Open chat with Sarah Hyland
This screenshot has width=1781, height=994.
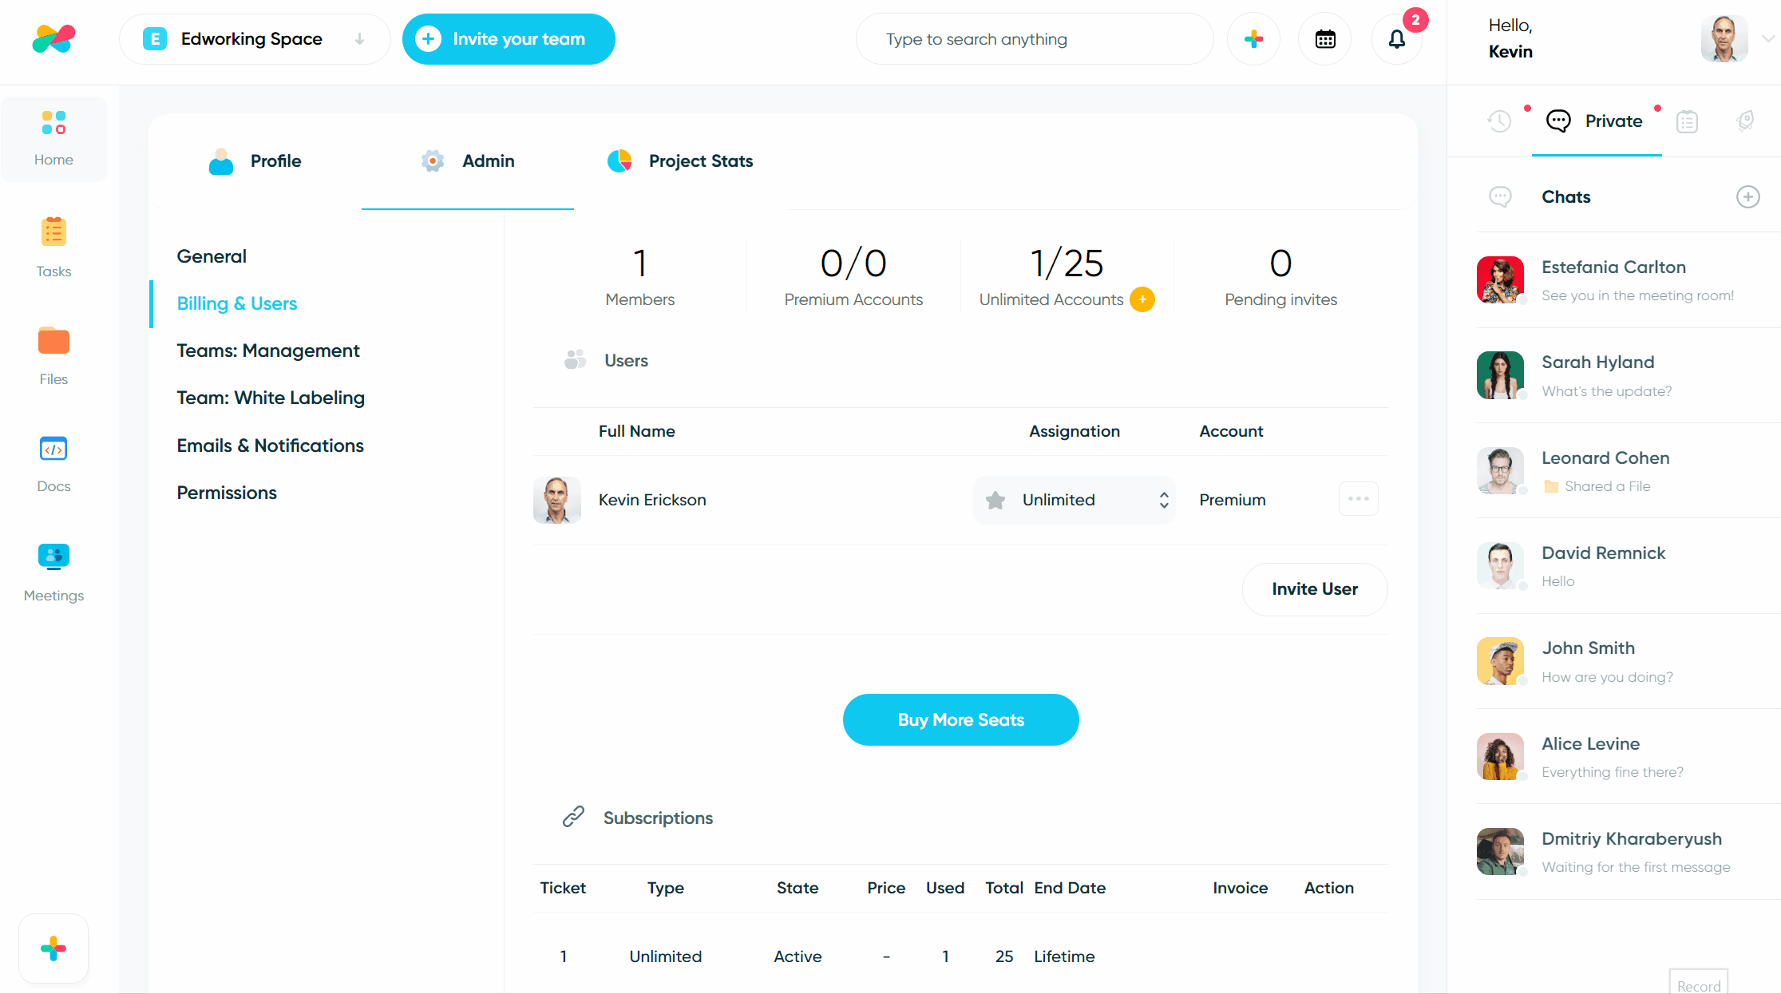click(x=1629, y=375)
